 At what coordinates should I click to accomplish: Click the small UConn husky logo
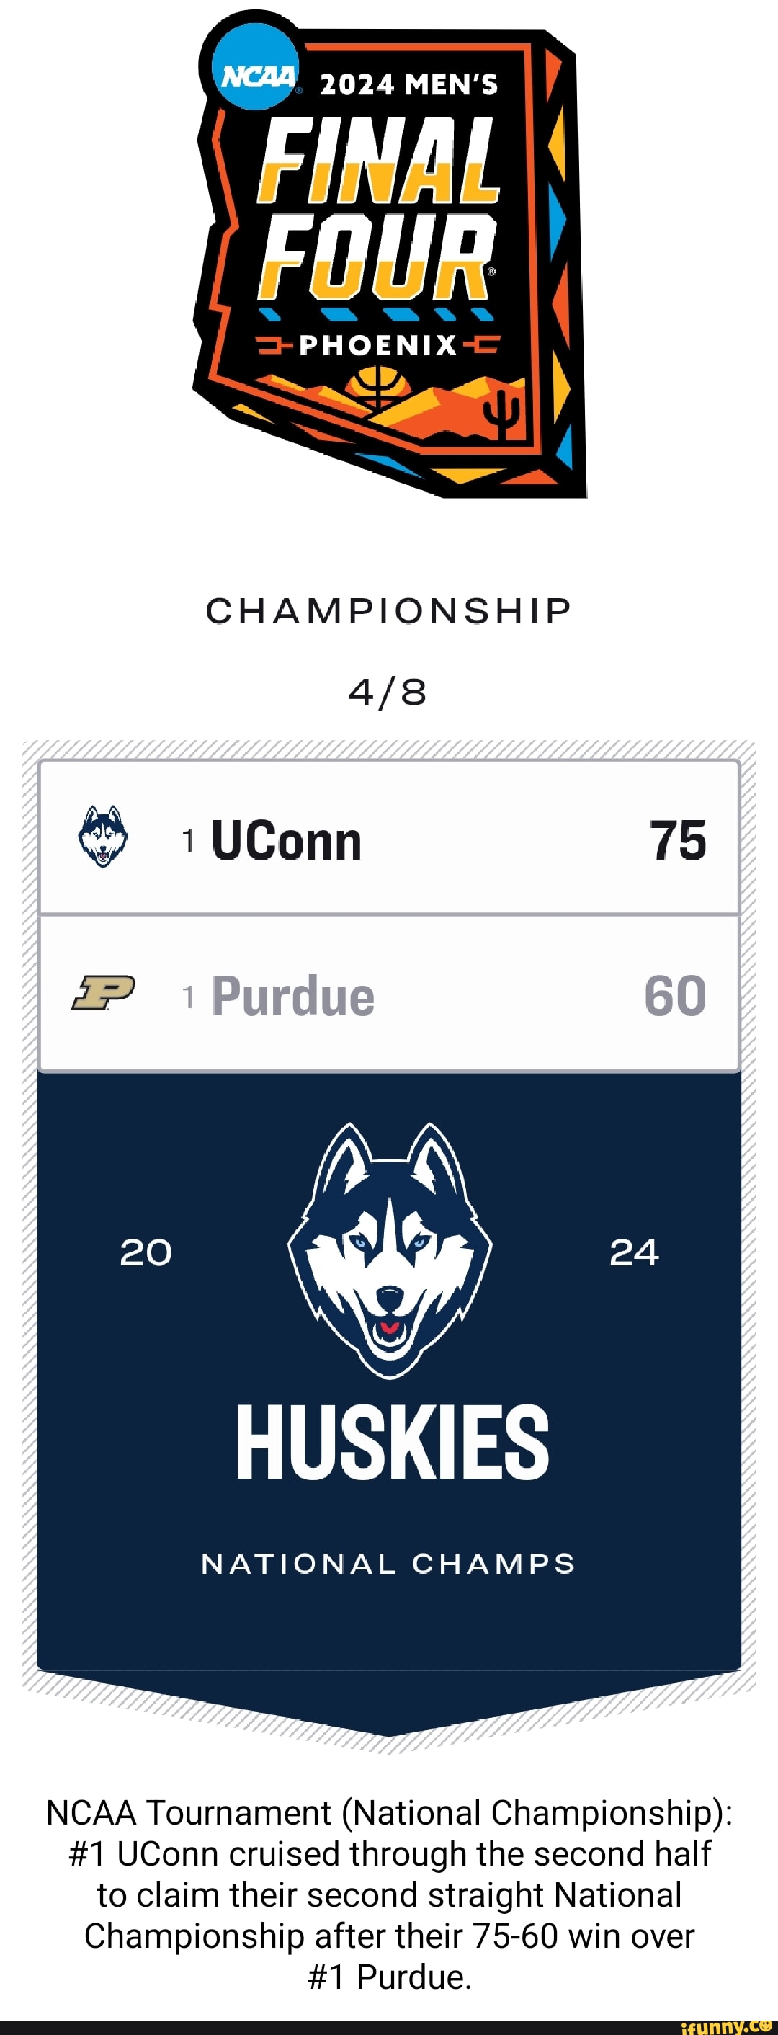[103, 837]
